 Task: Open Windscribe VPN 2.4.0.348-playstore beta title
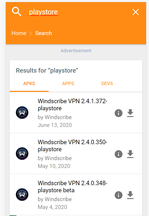coord(73,187)
